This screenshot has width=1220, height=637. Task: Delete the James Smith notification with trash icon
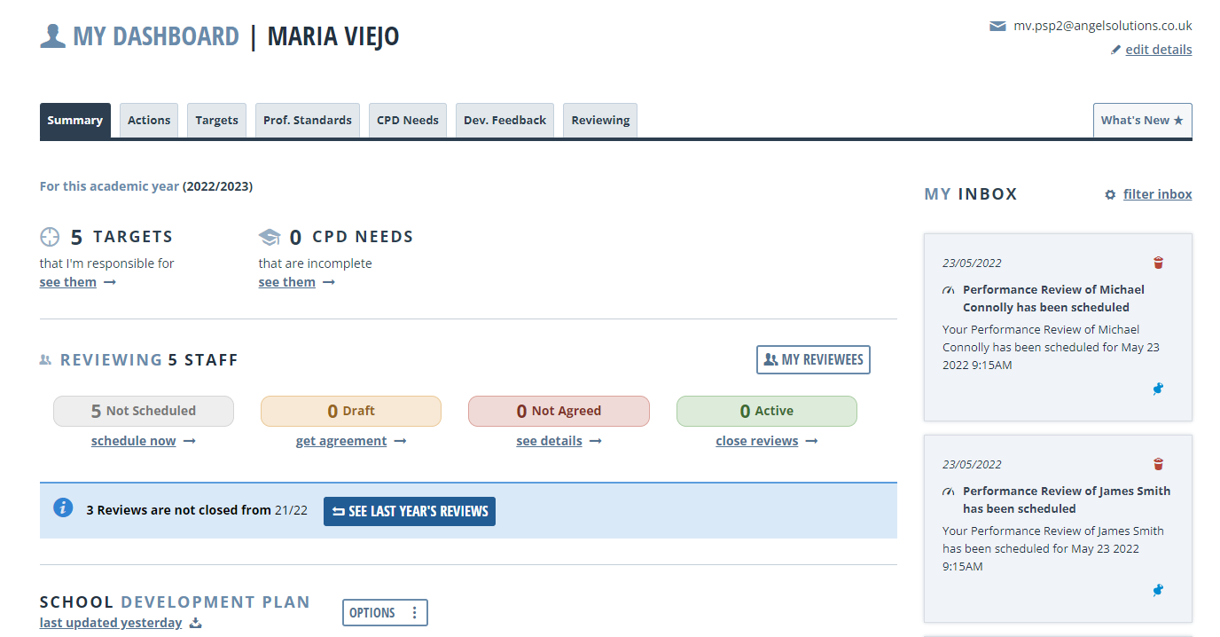1158,463
